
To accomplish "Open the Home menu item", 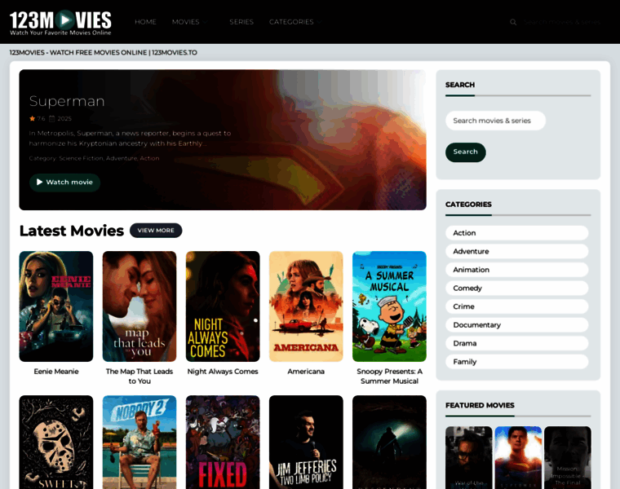I will [x=145, y=22].
